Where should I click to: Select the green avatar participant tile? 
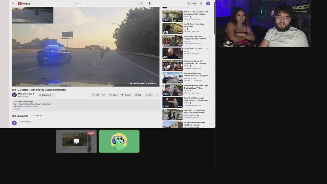[x=119, y=142]
